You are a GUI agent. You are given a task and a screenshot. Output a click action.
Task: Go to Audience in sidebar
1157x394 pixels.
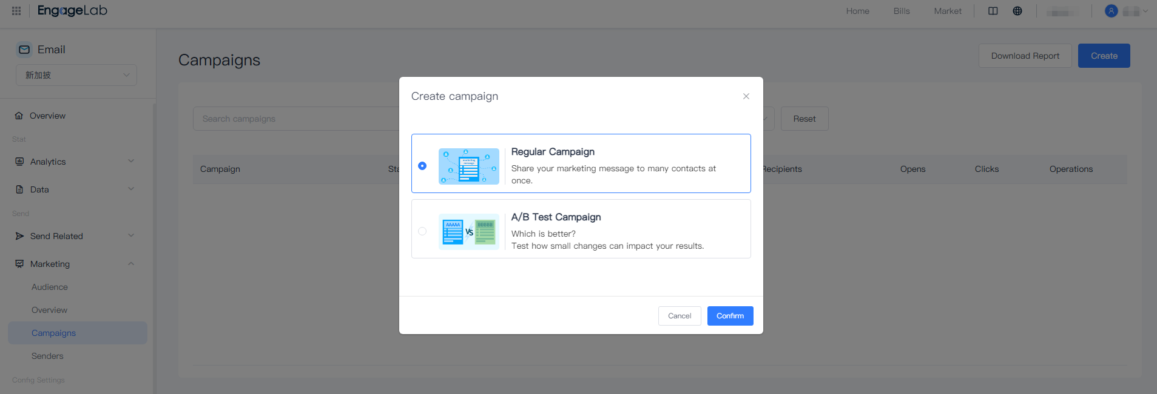click(x=50, y=287)
